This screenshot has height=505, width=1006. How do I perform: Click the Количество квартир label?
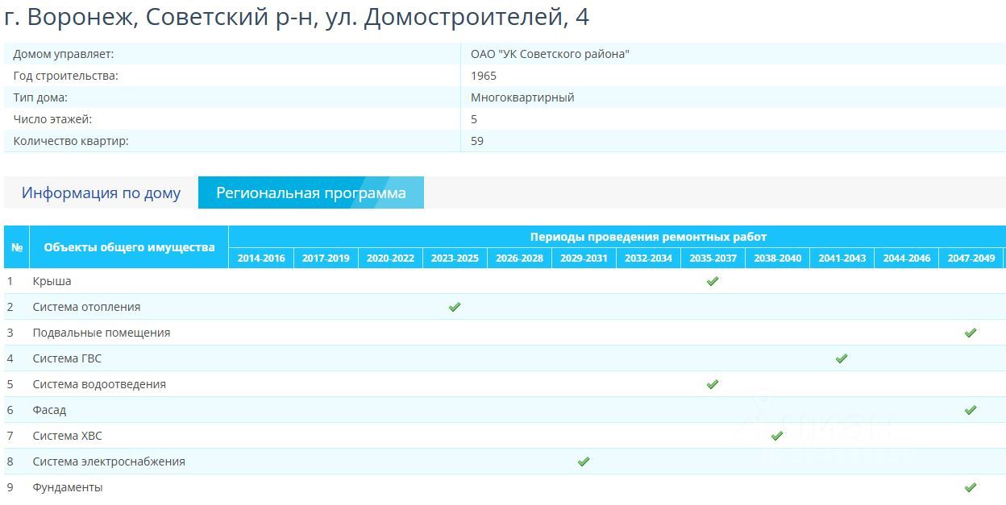click(71, 141)
